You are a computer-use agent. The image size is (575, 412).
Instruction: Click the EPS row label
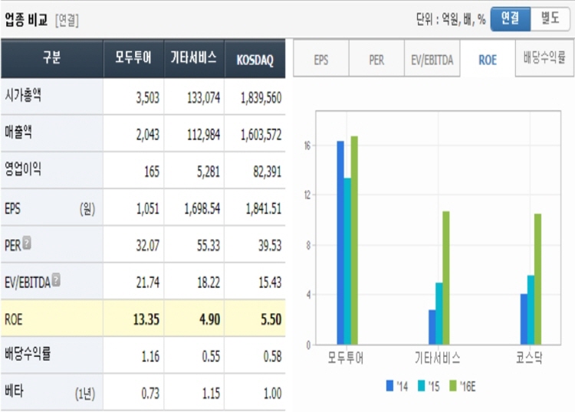(12, 209)
